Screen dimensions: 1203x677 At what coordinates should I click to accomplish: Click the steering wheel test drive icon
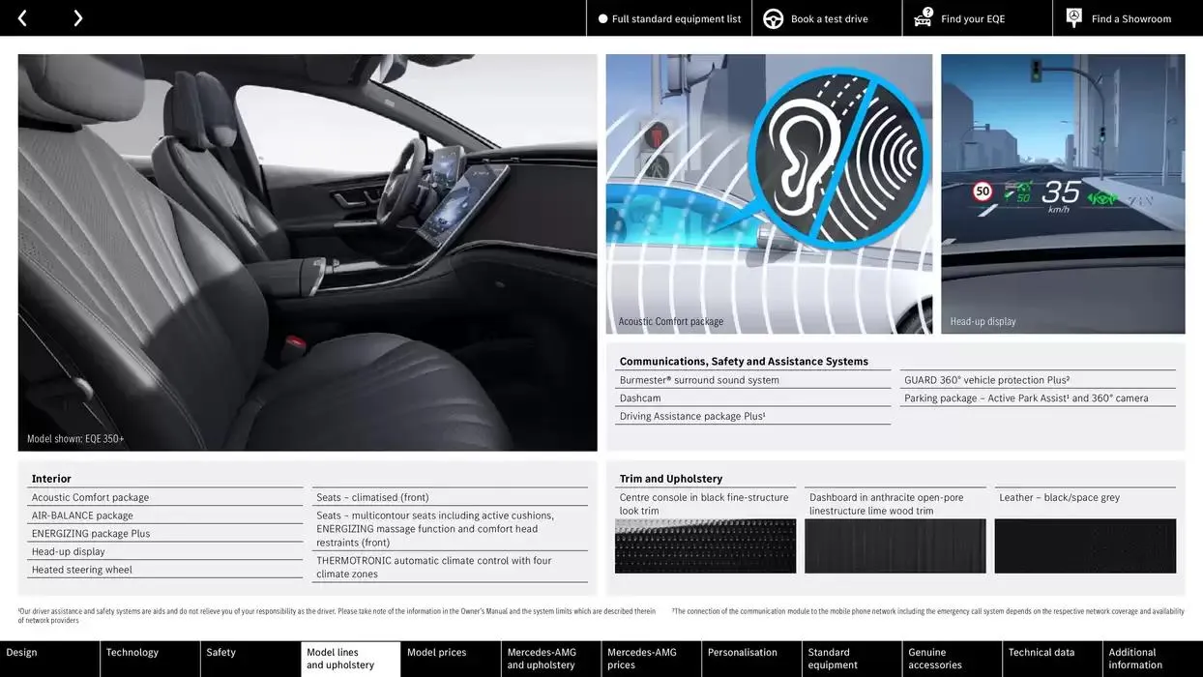pyautogui.click(x=774, y=18)
